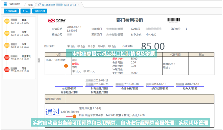The image size is (223, 130).
Task: Collapse the left approval timeline panel
Action: [39, 60]
